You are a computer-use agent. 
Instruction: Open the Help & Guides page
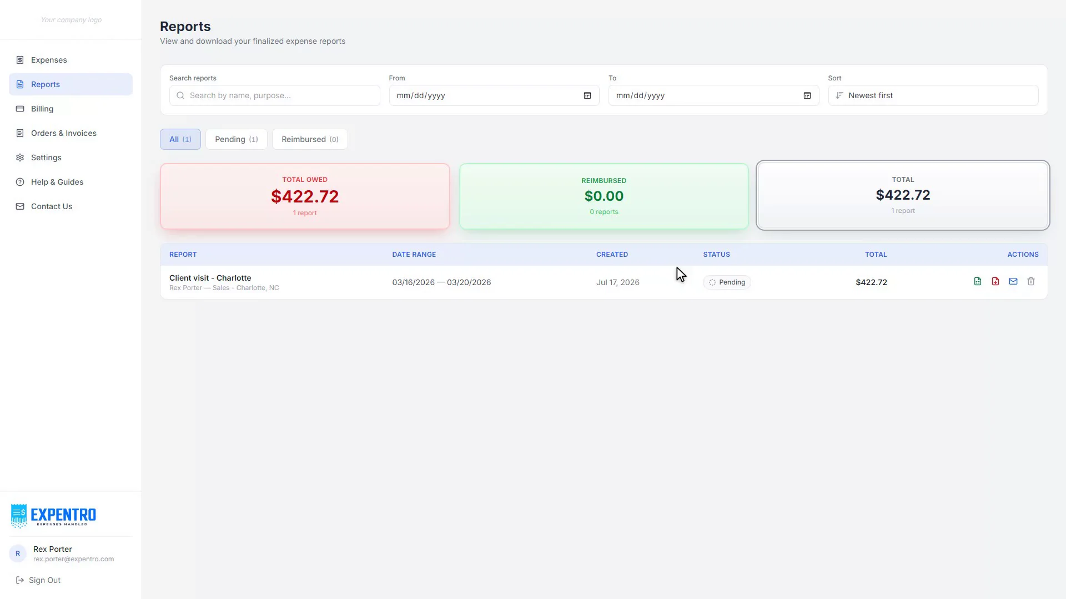[x=71, y=182]
